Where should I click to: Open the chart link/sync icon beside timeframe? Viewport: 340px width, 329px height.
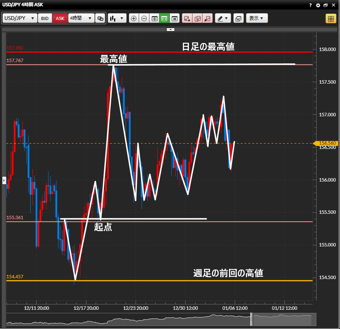(100, 18)
